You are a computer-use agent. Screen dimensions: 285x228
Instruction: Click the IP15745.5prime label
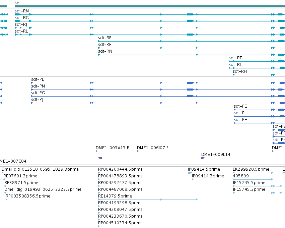click(249, 183)
